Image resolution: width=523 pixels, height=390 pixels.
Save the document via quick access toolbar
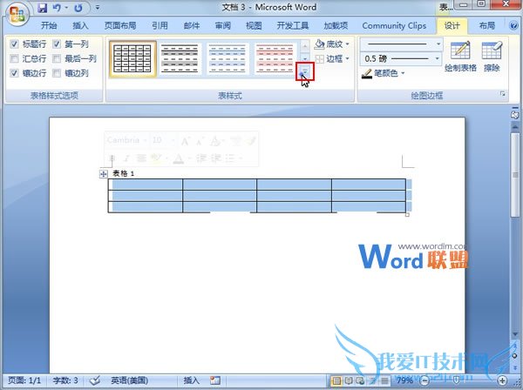(x=43, y=8)
